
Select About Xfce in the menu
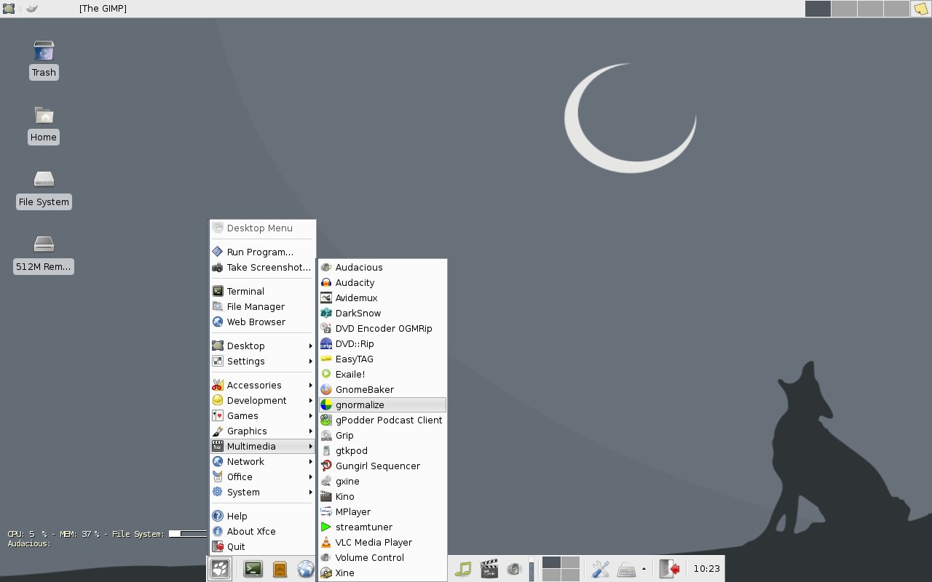[x=263, y=531]
